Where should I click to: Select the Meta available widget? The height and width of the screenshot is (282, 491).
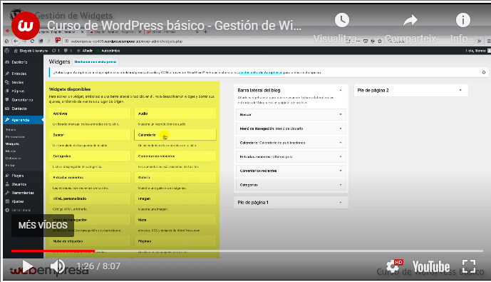click(175, 220)
